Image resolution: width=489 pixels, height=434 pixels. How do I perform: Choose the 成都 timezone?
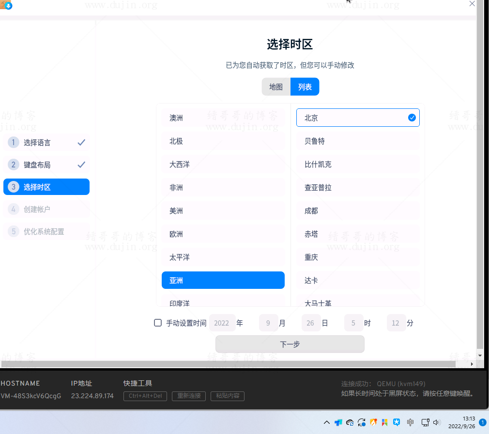[x=358, y=211]
